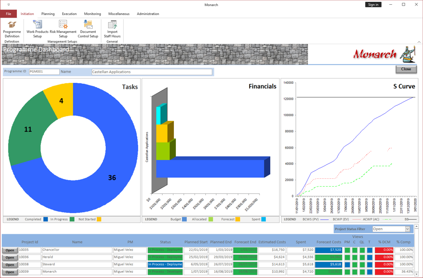Click the Allocated legend swatch
The height and width of the screenshot is (278, 423).
(x=211, y=219)
